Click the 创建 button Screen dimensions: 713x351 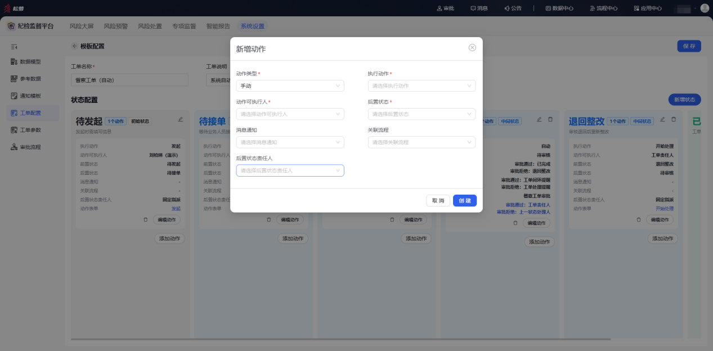pyautogui.click(x=465, y=201)
